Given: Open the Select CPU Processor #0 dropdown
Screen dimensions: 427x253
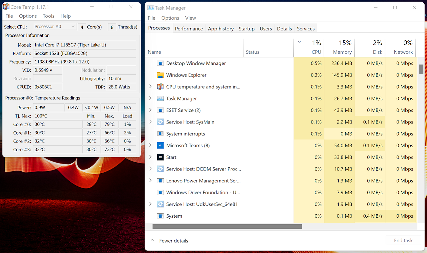Looking at the screenshot, I should tap(55, 27).
